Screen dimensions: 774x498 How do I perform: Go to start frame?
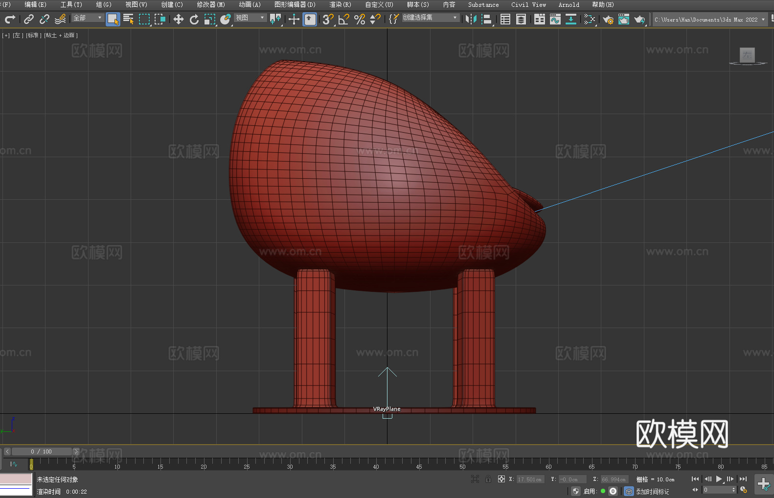click(695, 479)
